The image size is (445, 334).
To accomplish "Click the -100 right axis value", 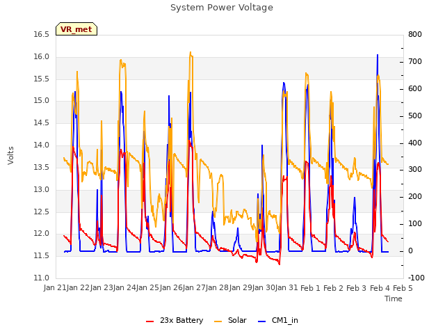I will coord(416,278).
